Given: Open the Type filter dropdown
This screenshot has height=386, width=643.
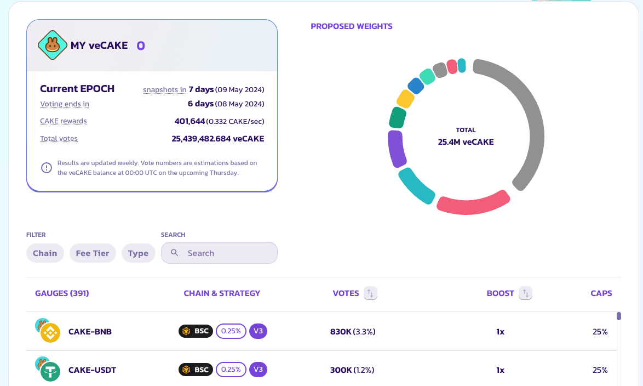Looking at the screenshot, I should point(138,253).
